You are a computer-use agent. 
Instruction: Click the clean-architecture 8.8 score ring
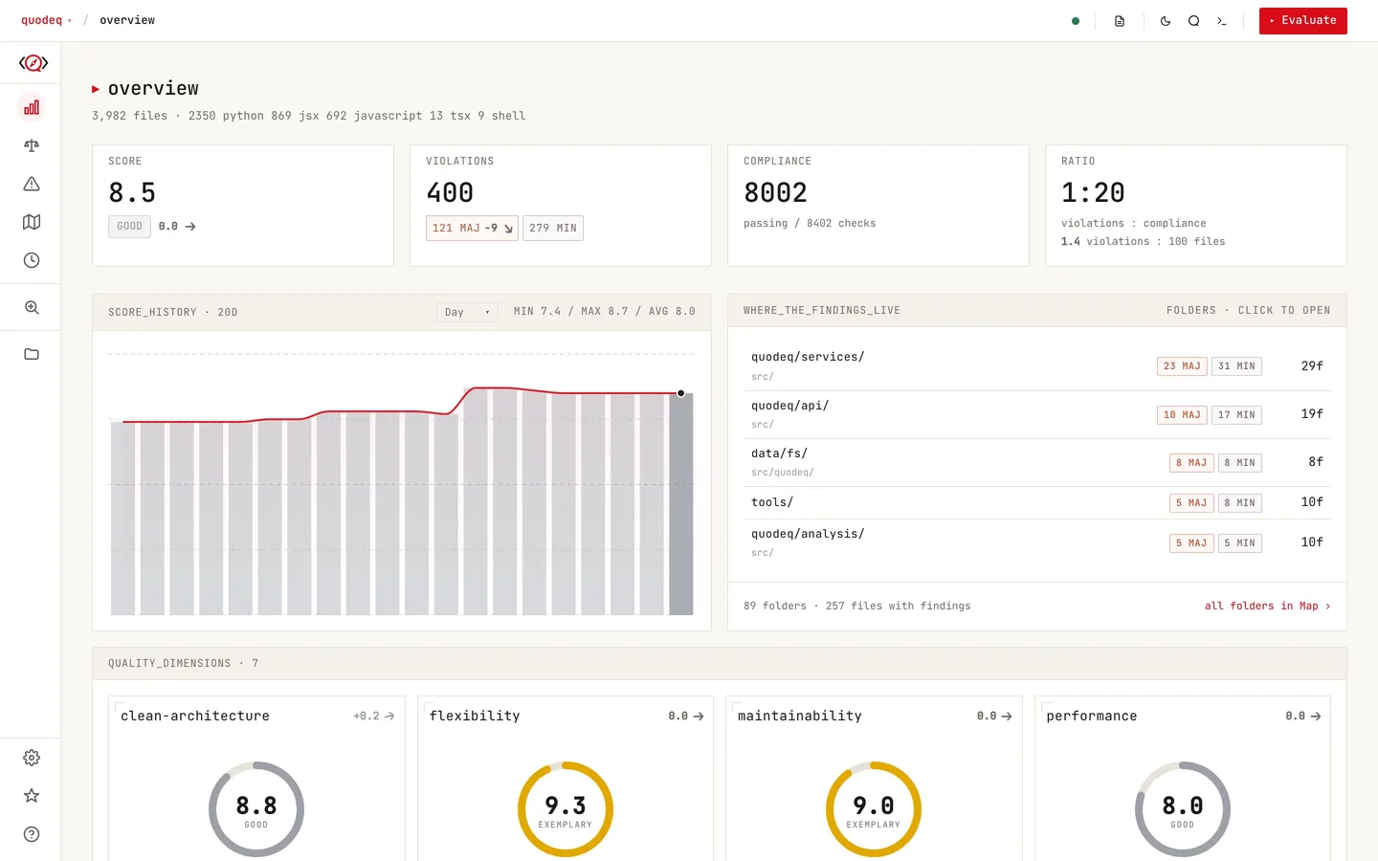(256, 809)
